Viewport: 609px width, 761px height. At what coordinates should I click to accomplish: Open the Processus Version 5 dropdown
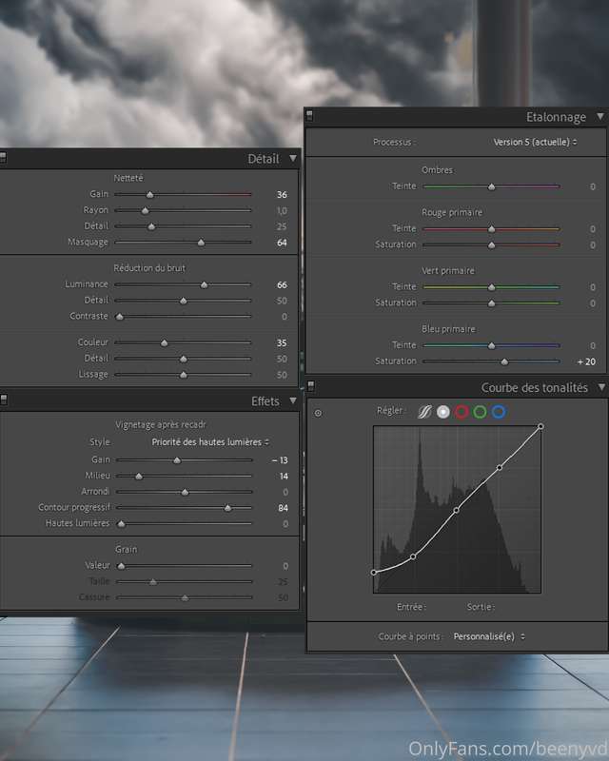(535, 142)
